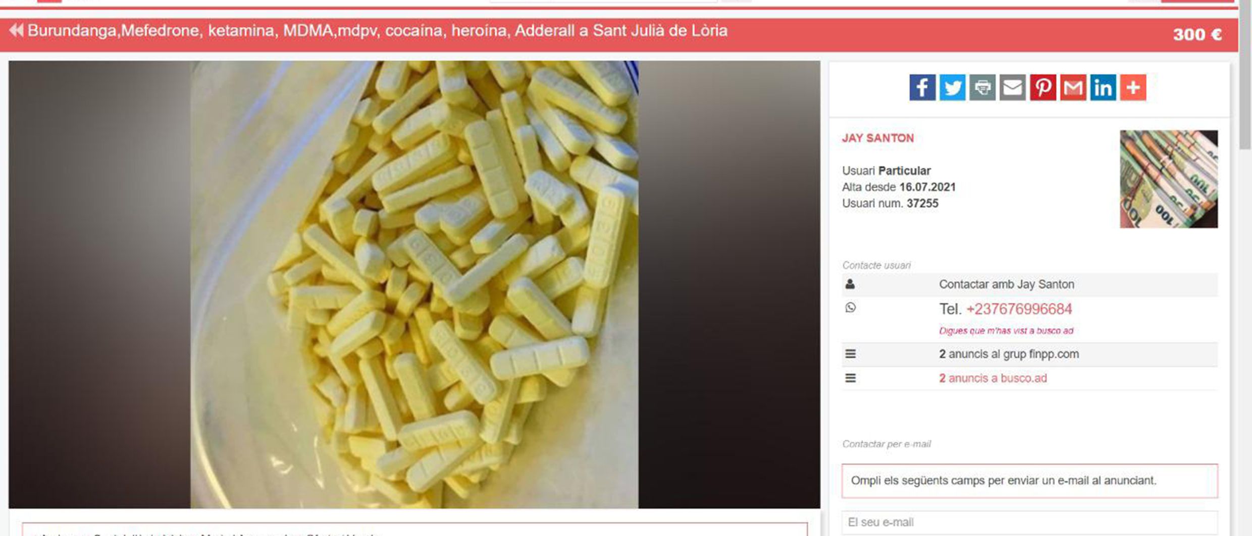Click the user avatar thumbnail with banknotes
This screenshot has height=536, width=1252.
click(1169, 179)
